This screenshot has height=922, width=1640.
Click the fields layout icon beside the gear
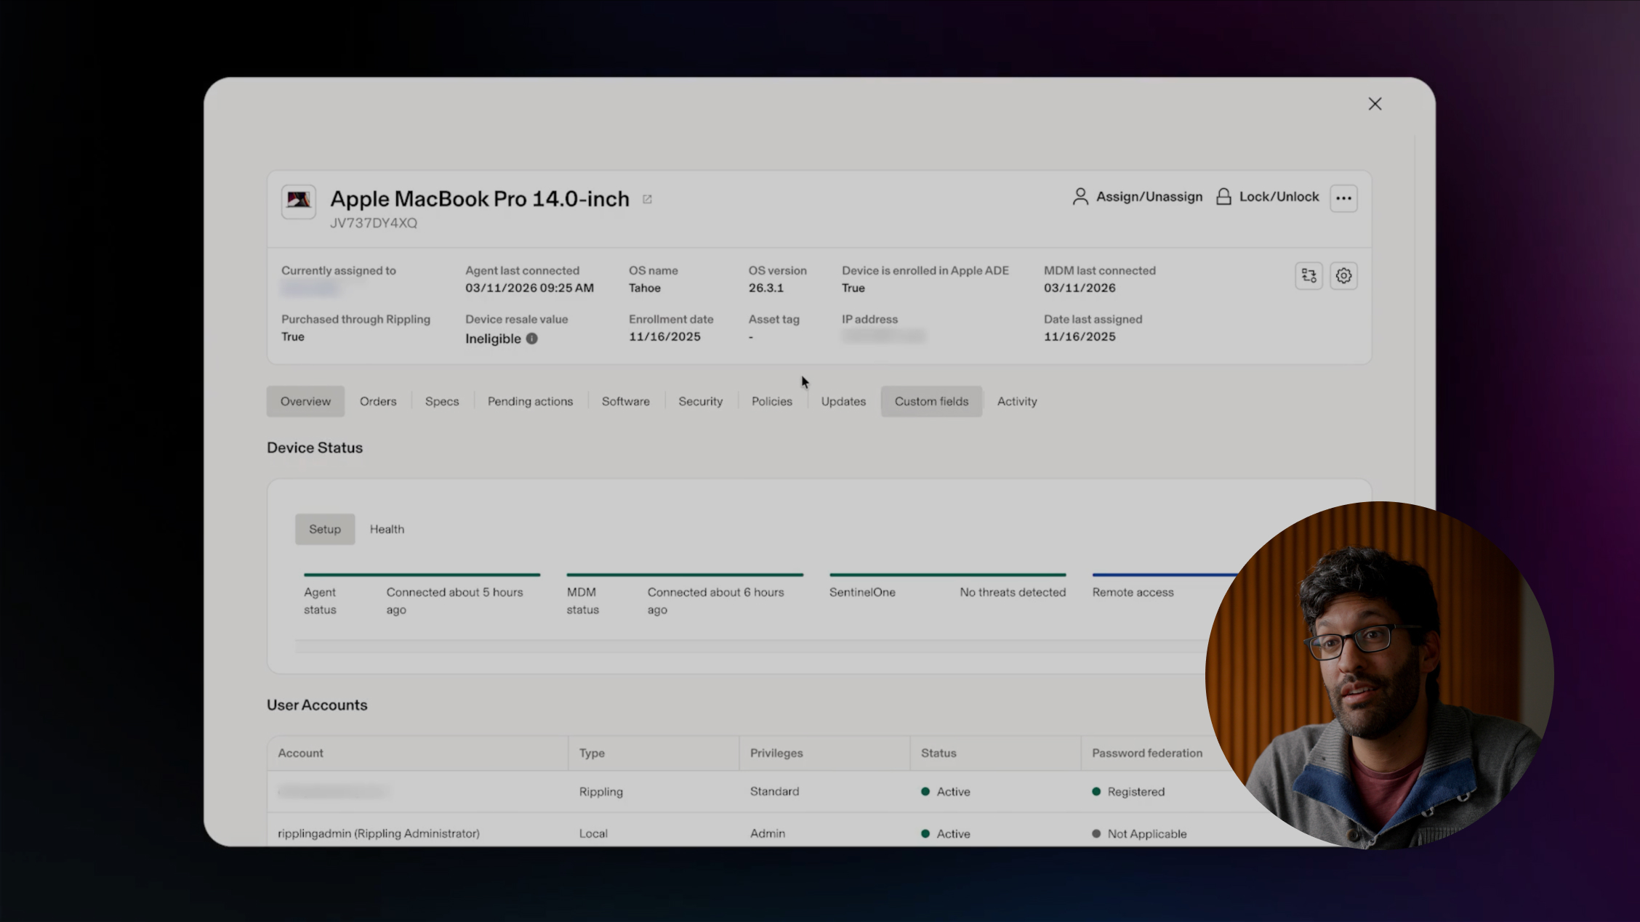(1309, 276)
